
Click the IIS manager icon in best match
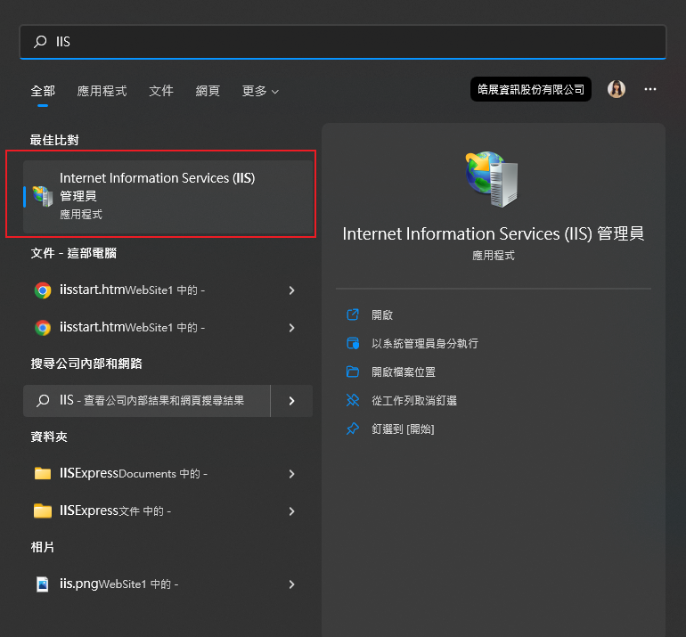[x=43, y=196]
